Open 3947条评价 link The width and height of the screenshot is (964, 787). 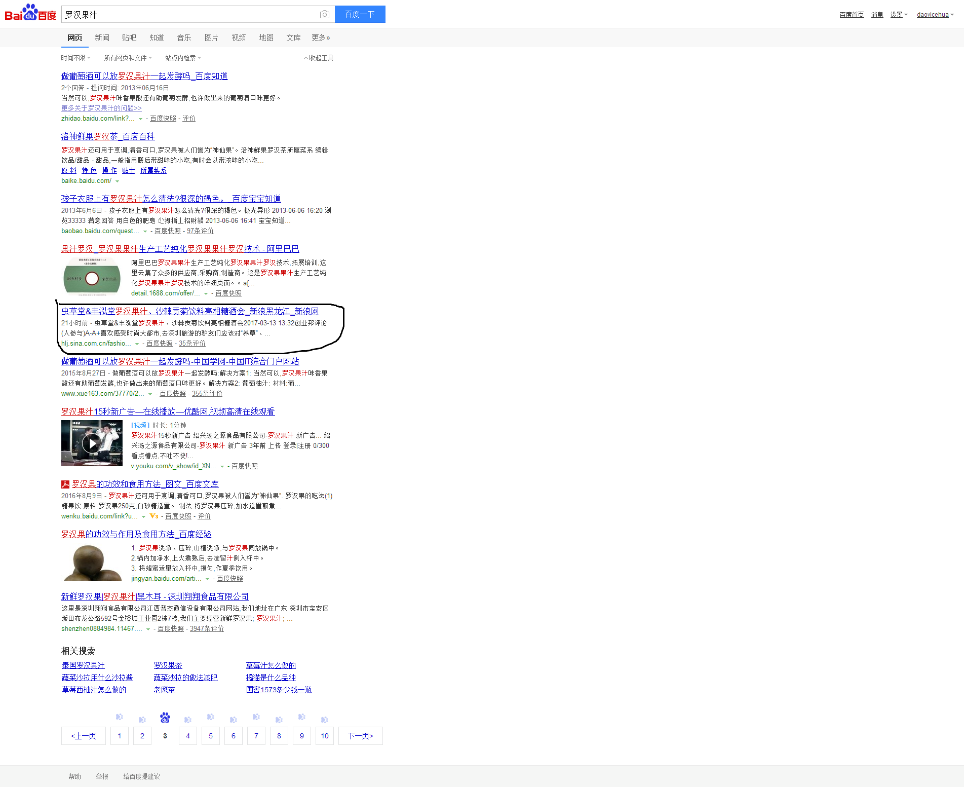pyautogui.click(x=207, y=629)
